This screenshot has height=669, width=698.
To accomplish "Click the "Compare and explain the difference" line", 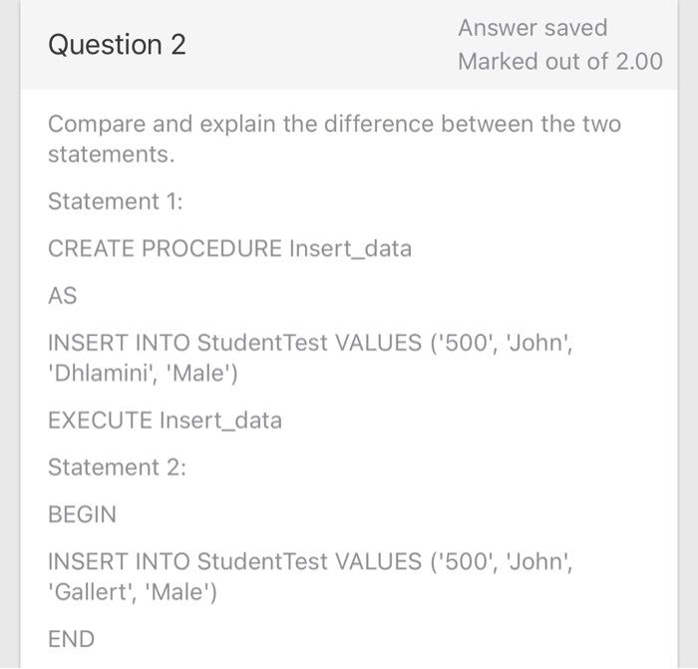I will tap(334, 125).
